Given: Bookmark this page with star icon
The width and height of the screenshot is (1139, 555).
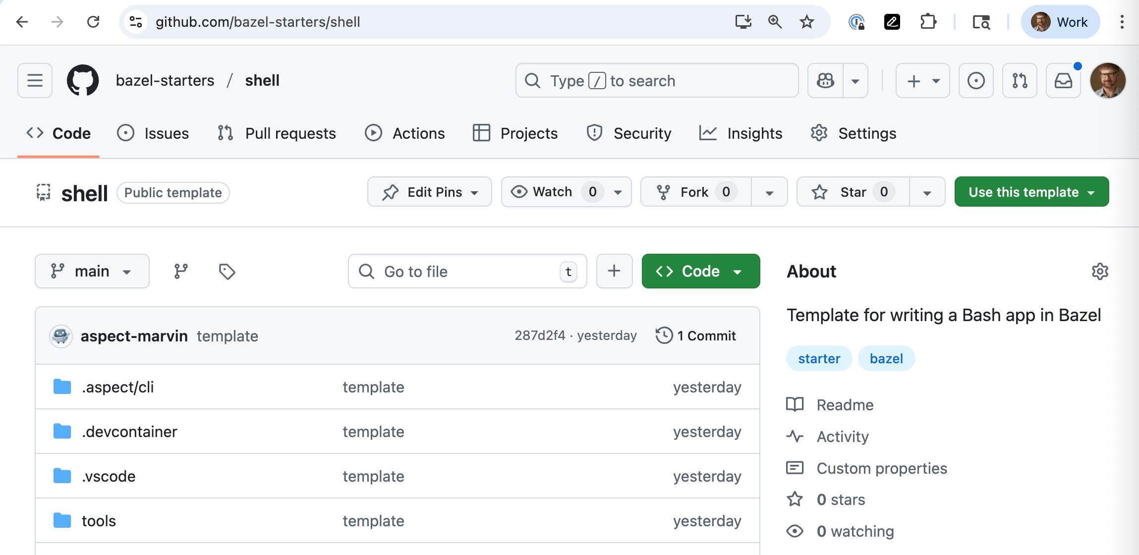Looking at the screenshot, I should [x=807, y=22].
